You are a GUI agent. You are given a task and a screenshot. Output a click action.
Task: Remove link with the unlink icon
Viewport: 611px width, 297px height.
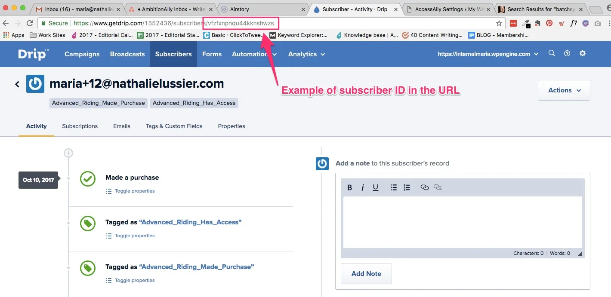438,187
